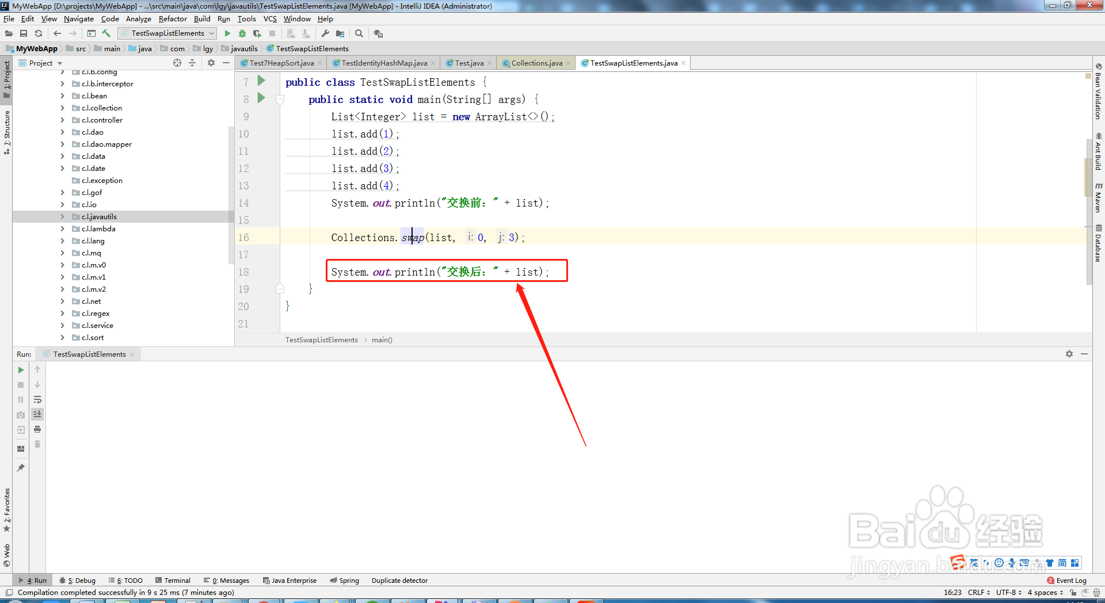Expand c.l.javautils package

pyautogui.click(x=62, y=217)
